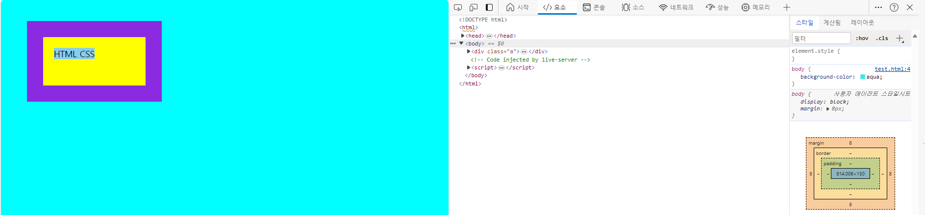The height and width of the screenshot is (215, 925).
Task: Select the closing </body> tag
Action: tap(476, 75)
